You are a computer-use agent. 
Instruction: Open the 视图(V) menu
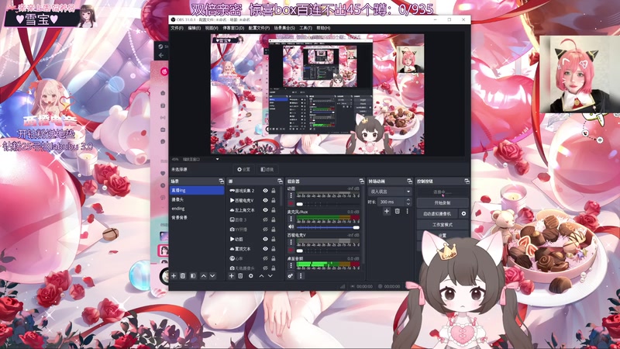point(211,28)
